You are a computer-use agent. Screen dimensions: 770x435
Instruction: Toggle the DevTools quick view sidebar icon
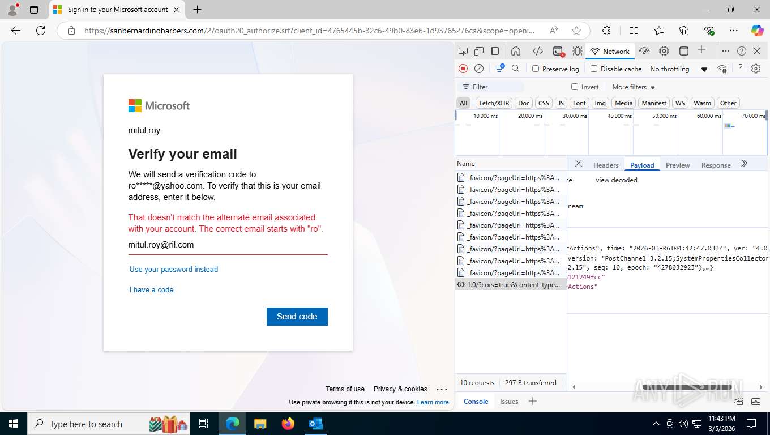pyautogui.click(x=495, y=51)
